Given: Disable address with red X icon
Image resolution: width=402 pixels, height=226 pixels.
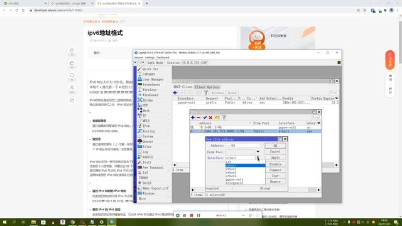Looking at the screenshot, I should click(x=210, y=117).
